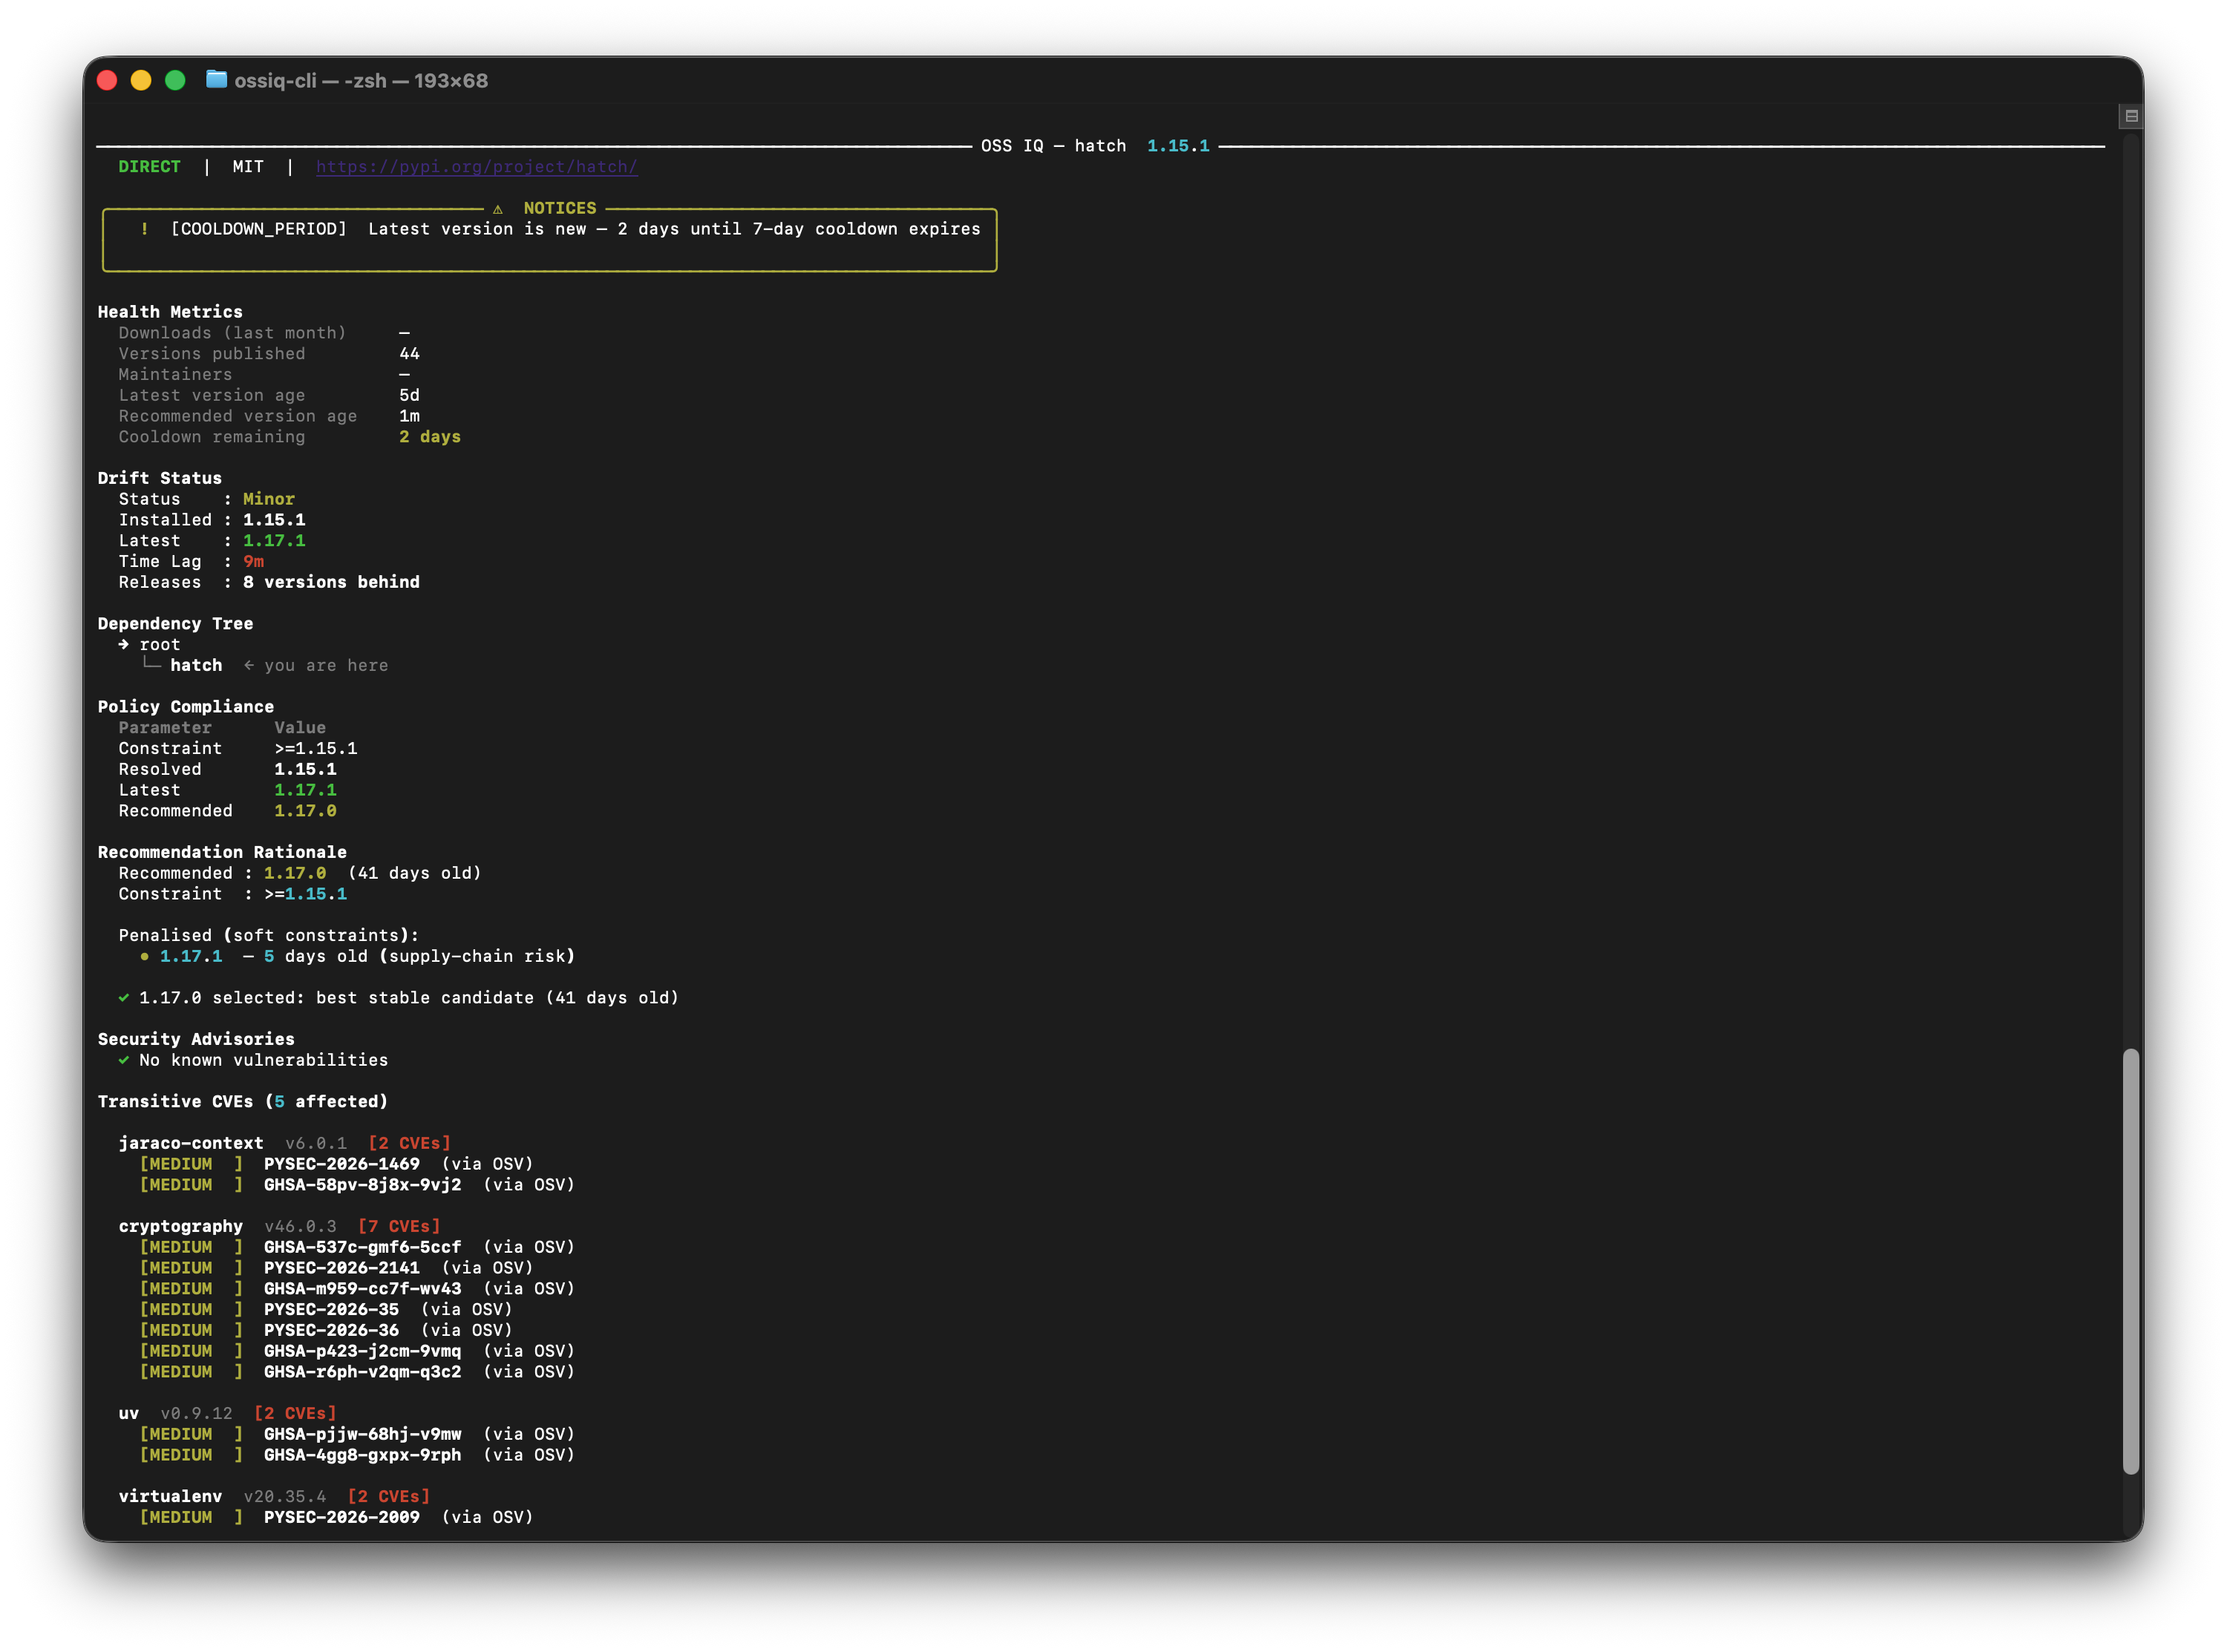This screenshot has height=1652, width=2227.
Task: Click the 'Health Metrics' heading
Action: point(170,312)
